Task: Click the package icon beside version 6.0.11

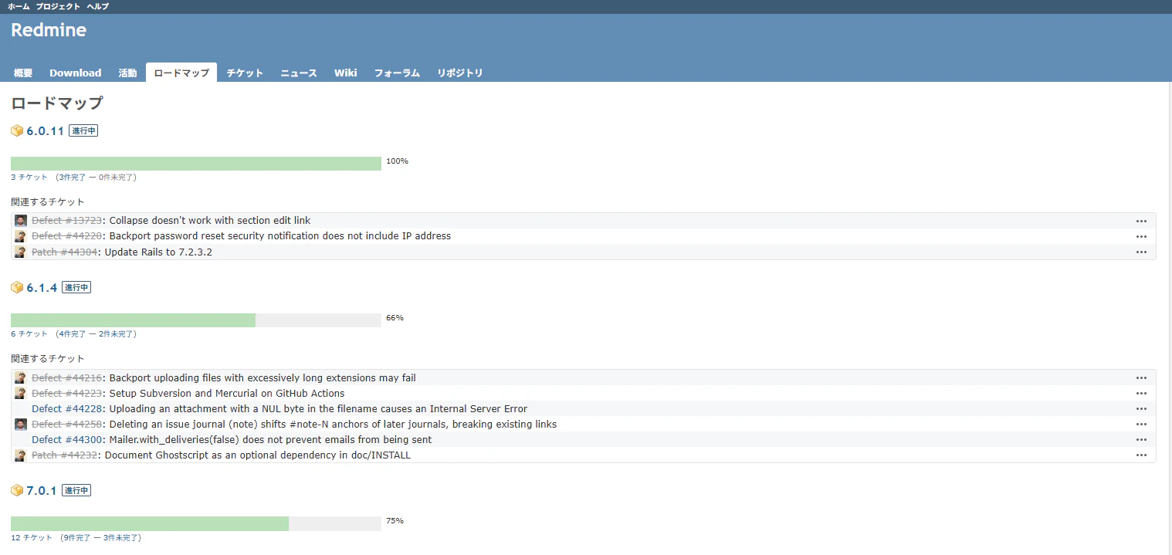Action: pos(17,130)
